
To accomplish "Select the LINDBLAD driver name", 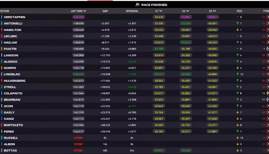I will [12, 74].
